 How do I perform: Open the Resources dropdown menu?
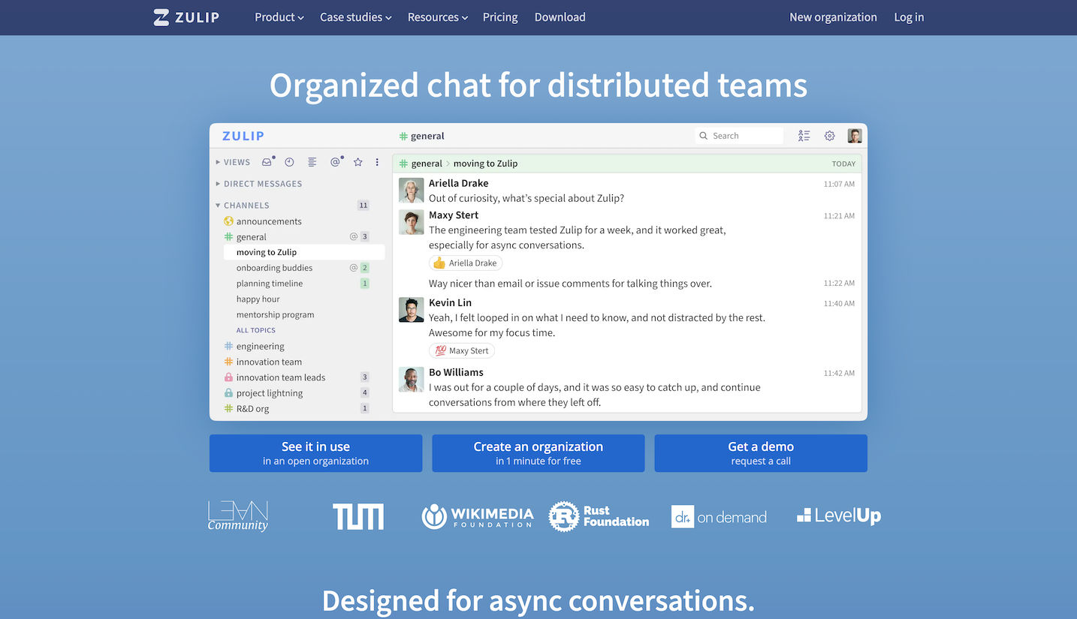pos(438,17)
